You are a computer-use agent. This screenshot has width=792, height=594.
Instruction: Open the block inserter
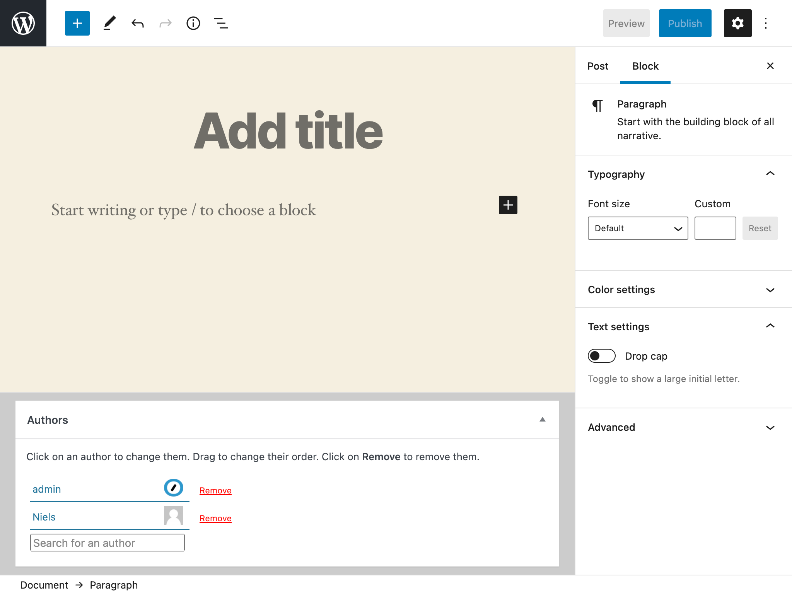[77, 23]
